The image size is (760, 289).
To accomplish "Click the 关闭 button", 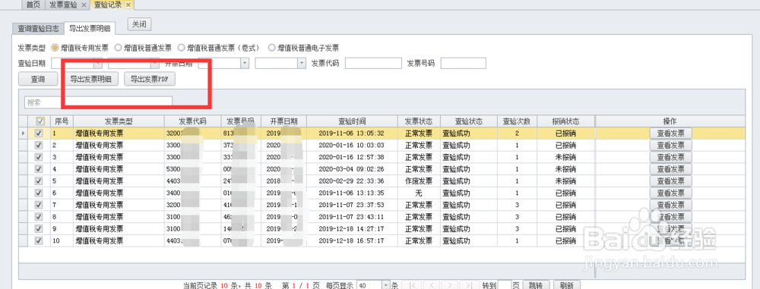I will coord(140,24).
